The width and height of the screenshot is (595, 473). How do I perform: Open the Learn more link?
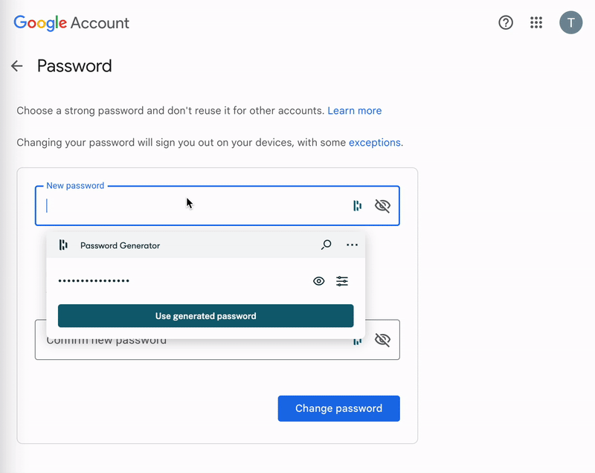click(x=355, y=110)
